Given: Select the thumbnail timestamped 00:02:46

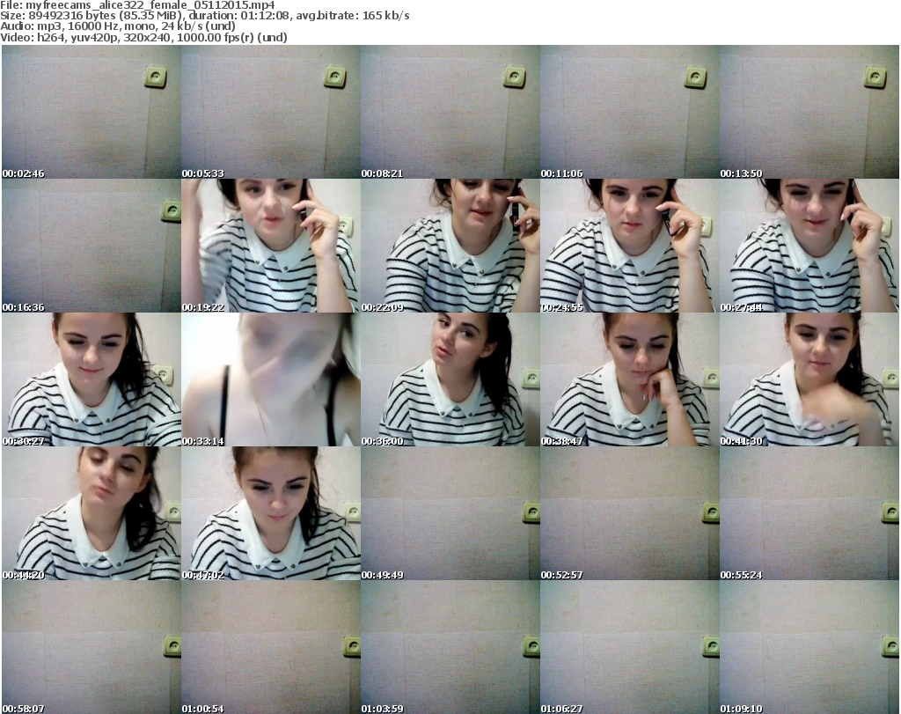Looking at the screenshot, I should pos(92,112).
